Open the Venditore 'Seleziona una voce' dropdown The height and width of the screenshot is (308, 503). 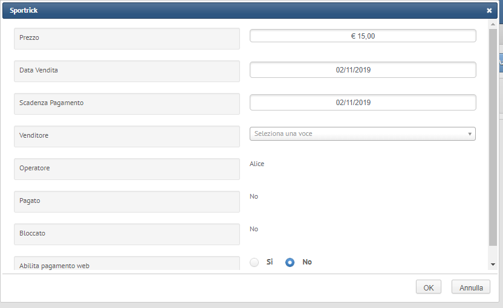pyautogui.click(x=363, y=133)
